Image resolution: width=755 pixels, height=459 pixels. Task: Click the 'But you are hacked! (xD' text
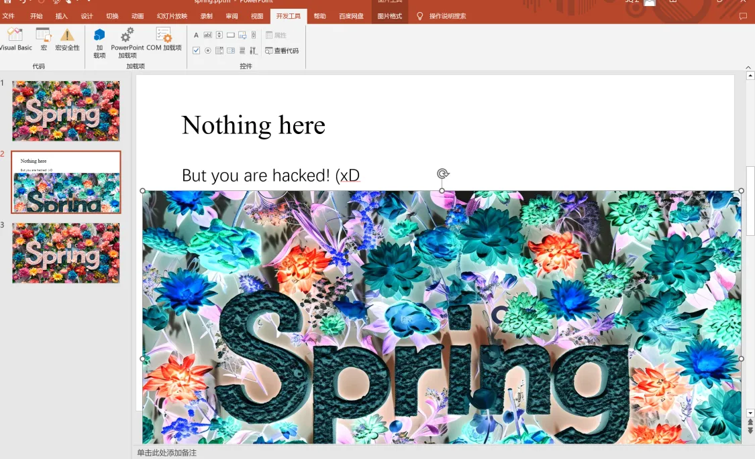coord(270,176)
